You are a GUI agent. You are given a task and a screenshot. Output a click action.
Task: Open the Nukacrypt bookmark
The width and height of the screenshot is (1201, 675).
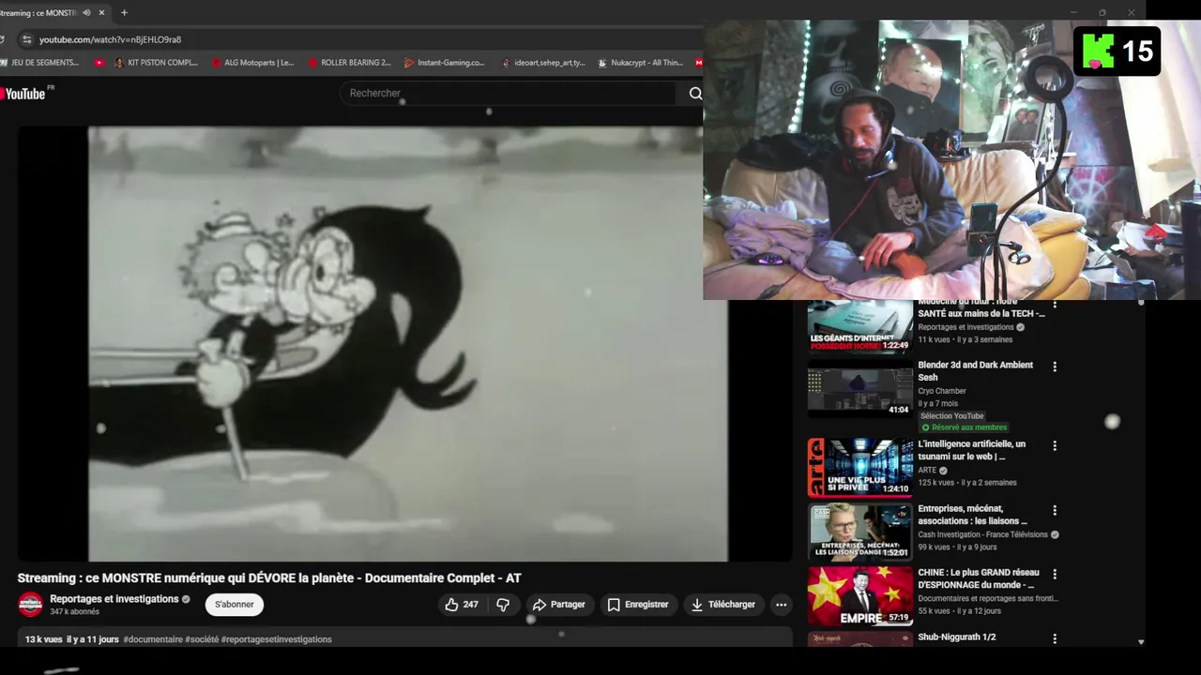click(639, 63)
